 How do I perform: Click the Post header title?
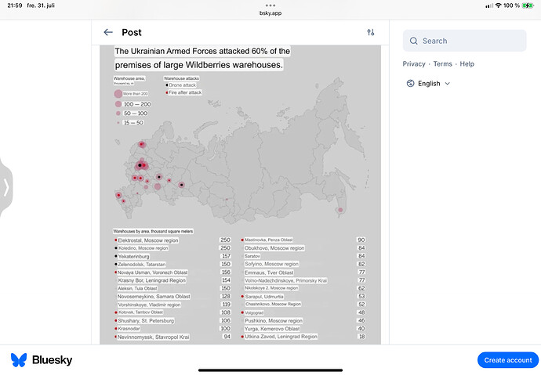132,32
